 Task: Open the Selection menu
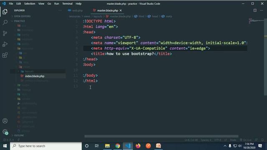(30, 4)
